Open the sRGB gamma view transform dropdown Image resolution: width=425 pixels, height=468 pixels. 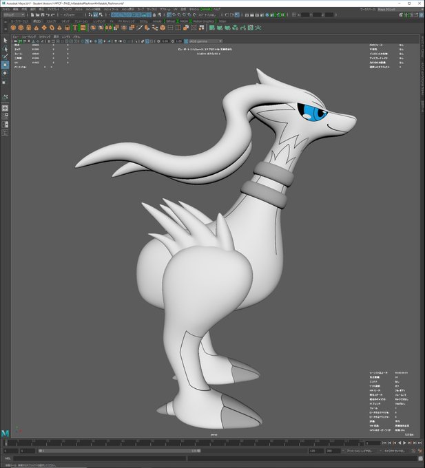205,41
